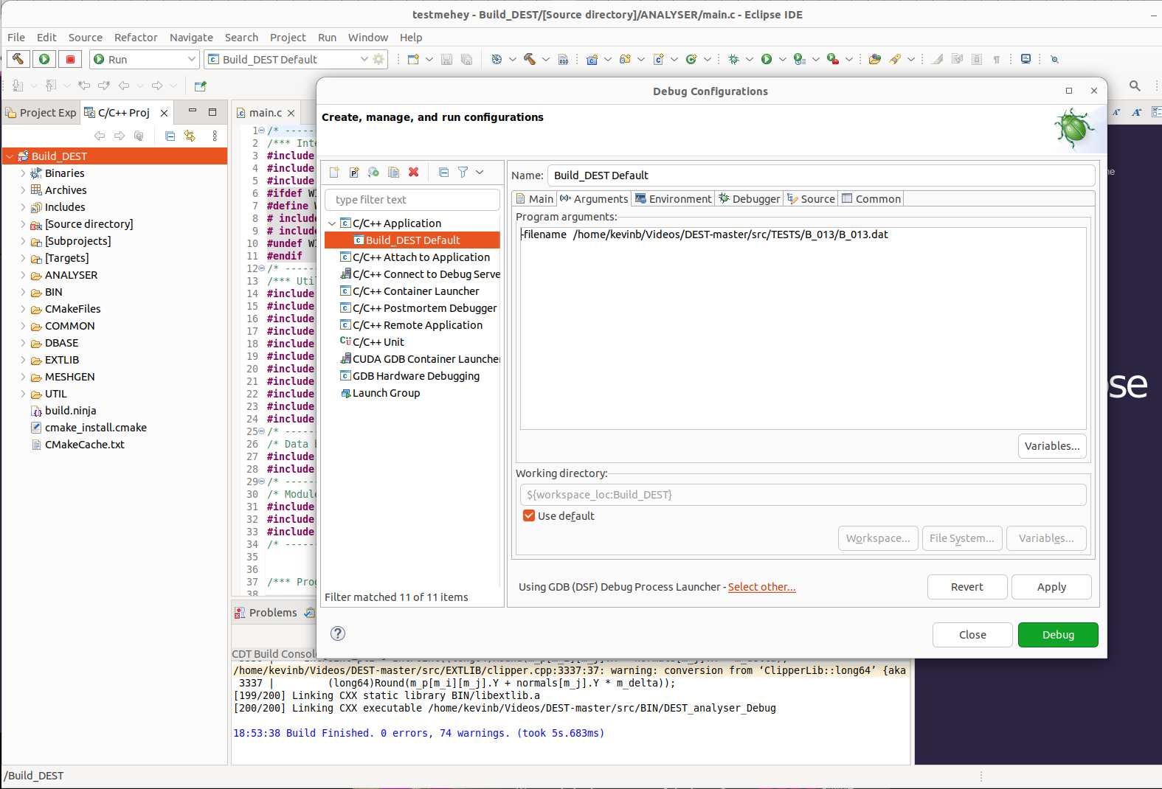This screenshot has height=789, width=1162.
Task: Click the help question mark icon
Action: tap(338, 633)
